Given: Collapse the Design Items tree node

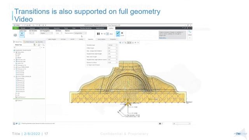Looking at the screenshot, I should click(14, 52).
